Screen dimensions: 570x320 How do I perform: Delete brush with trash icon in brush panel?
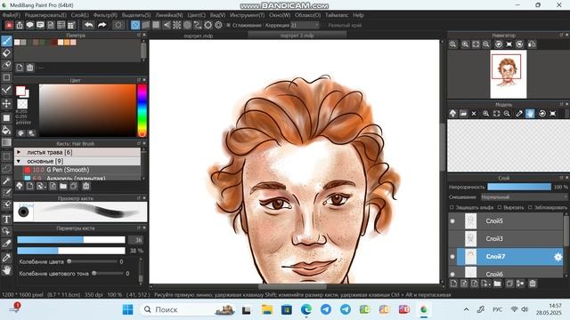(86, 186)
